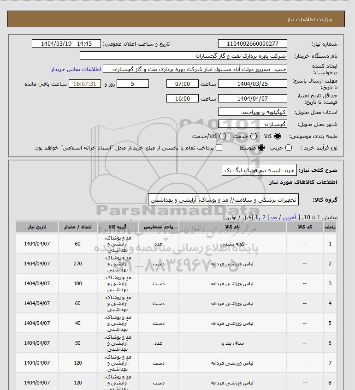Viewport: 355px width, 390px height.
Task: Click the remaining days field showing 5
Action: pyautogui.click(x=133, y=84)
